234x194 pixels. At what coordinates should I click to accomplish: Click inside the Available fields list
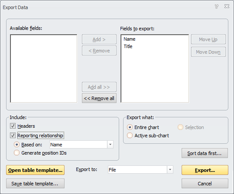tap(44, 68)
